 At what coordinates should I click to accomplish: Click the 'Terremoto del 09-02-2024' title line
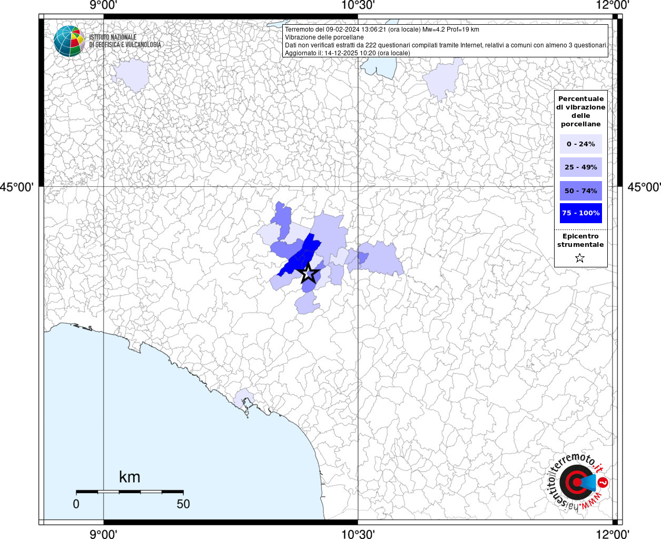tap(382, 29)
